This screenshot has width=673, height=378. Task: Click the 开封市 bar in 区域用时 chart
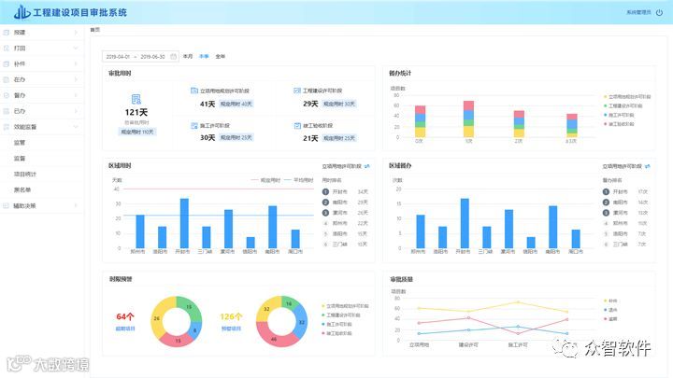point(184,223)
